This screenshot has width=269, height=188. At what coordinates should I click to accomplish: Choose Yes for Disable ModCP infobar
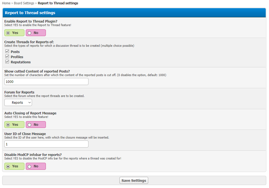tap(8, 166)
